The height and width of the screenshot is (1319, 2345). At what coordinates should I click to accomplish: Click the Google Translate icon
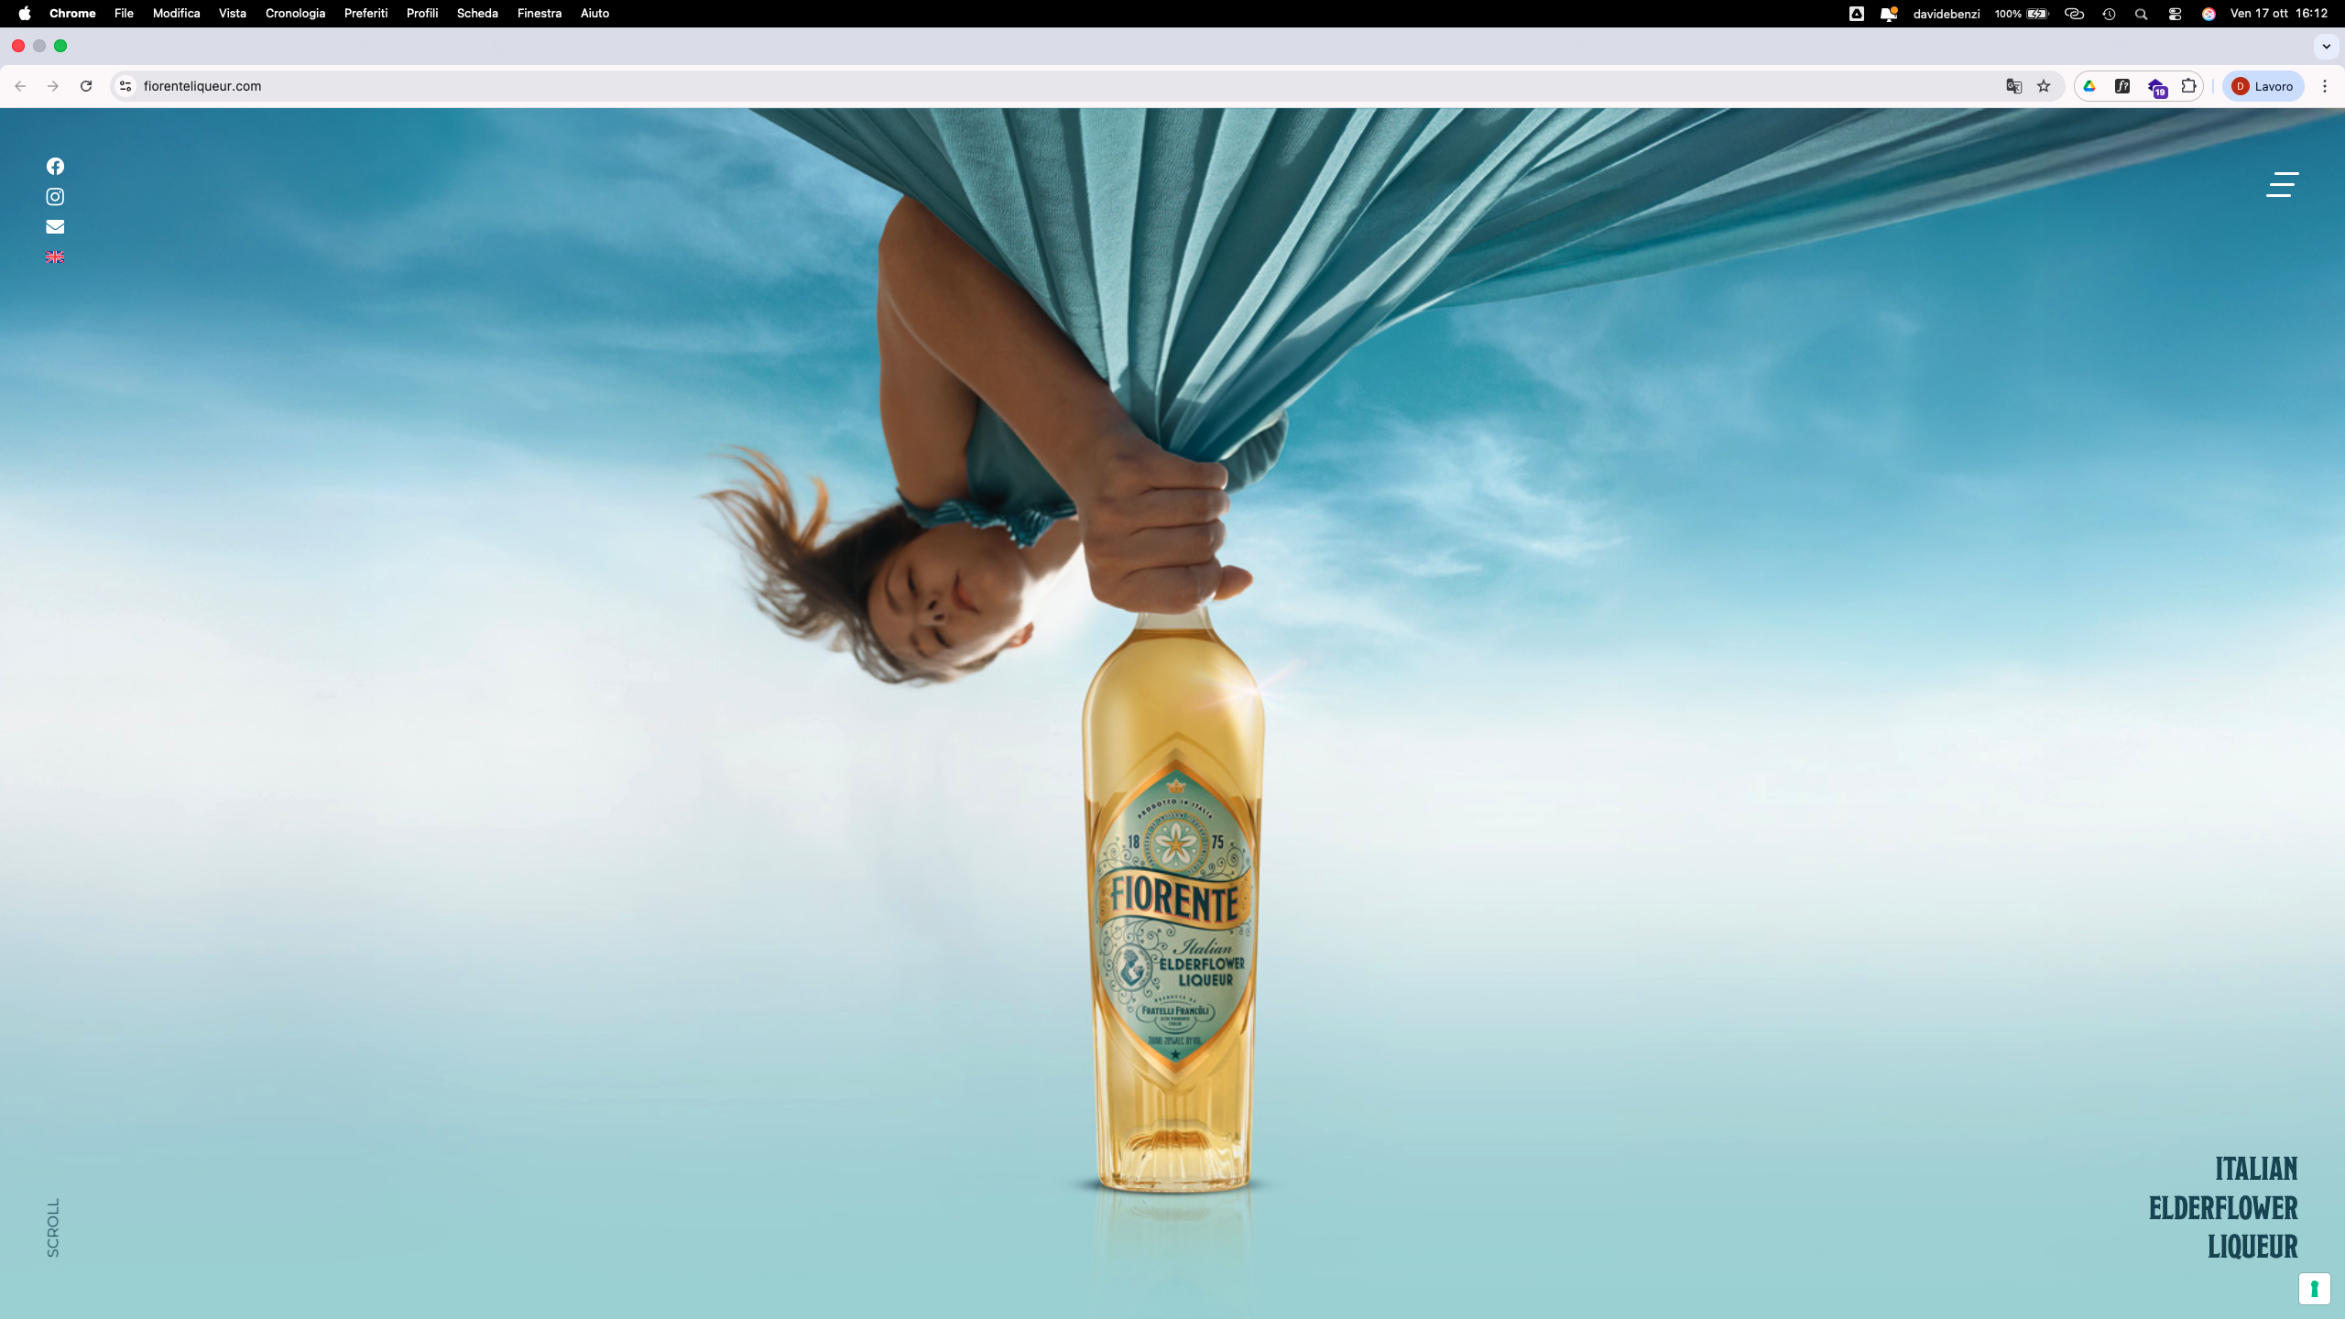pos(2013,86)
